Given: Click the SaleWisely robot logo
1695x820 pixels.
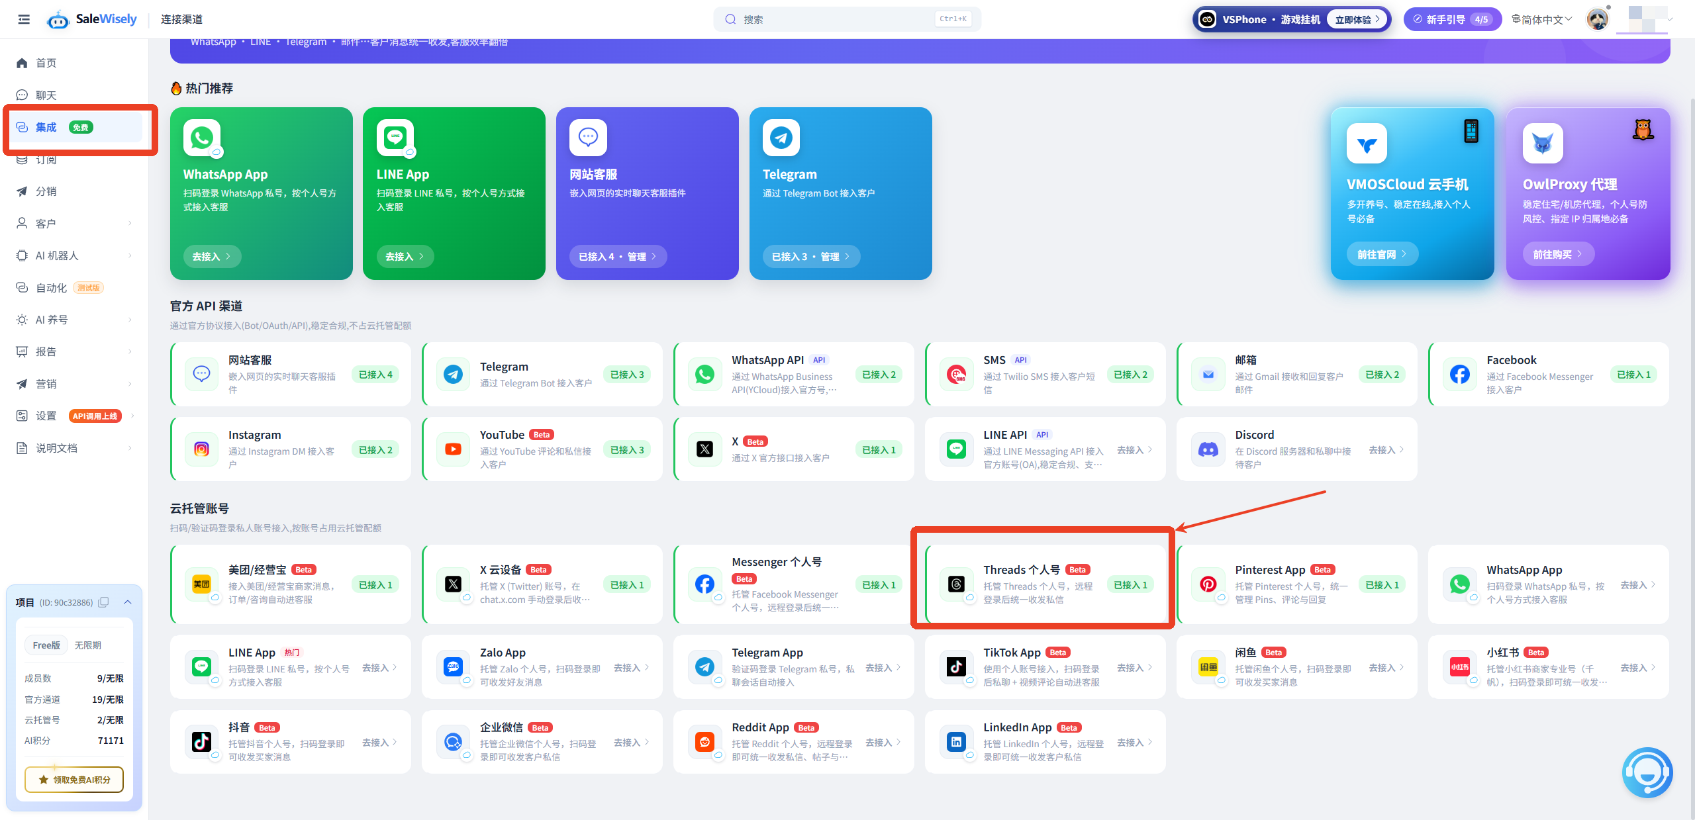Looking at the screenshot, I should click(x=58, y=20).
